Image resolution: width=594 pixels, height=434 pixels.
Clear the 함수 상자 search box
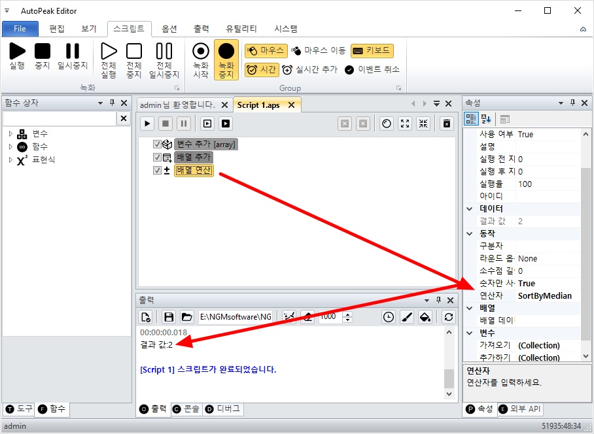coord(124,118)
